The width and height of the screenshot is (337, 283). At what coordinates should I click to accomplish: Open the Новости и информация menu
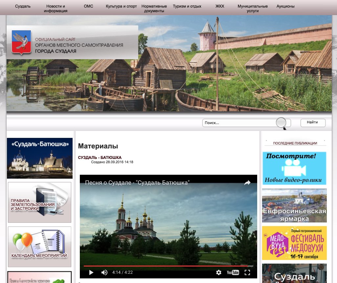(x=56, y=9)
